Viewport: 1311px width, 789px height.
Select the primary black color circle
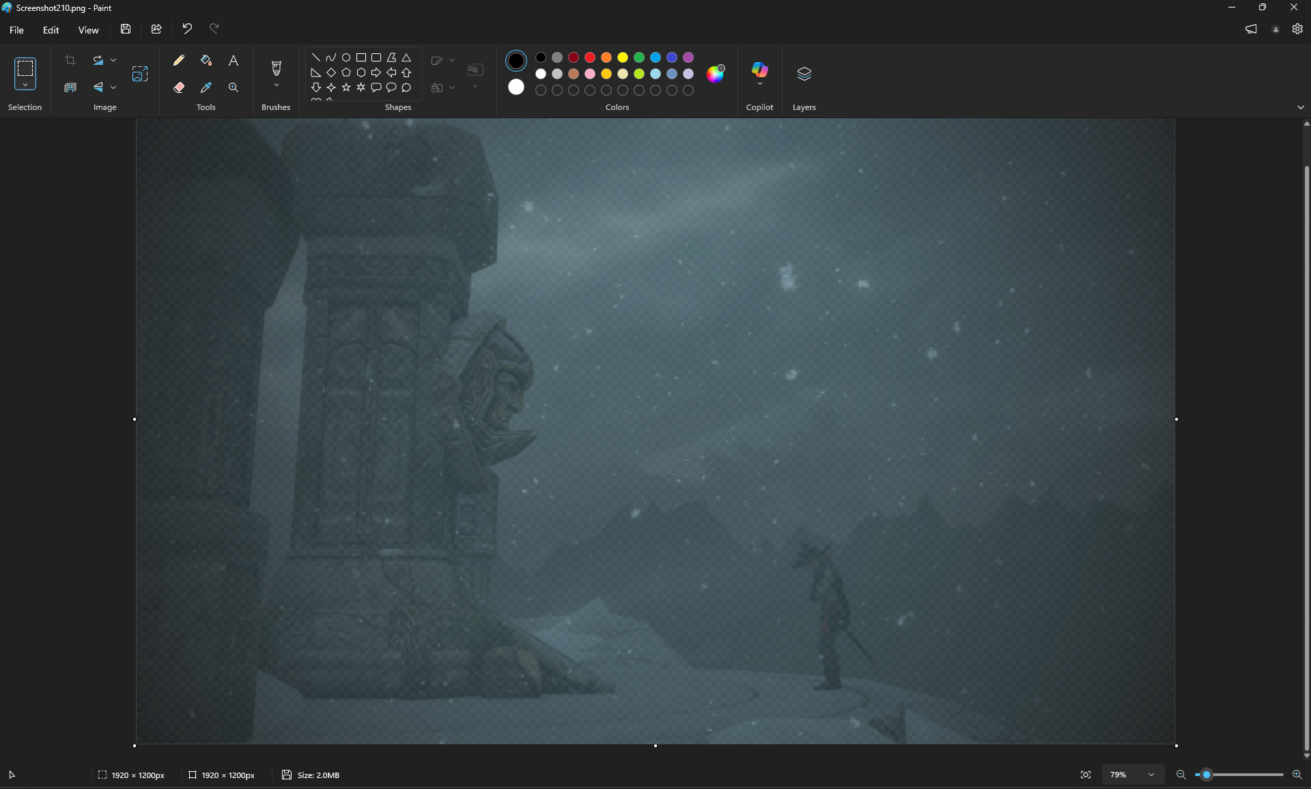coord(516,61)
